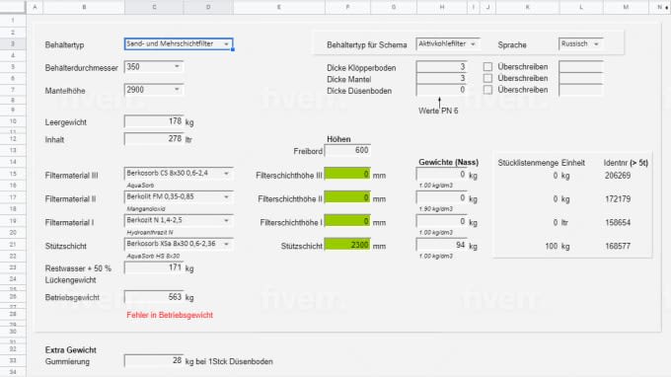Click the Gewichte (Nass) heading
Screen dimensions: 671x377
pos(448,162)
